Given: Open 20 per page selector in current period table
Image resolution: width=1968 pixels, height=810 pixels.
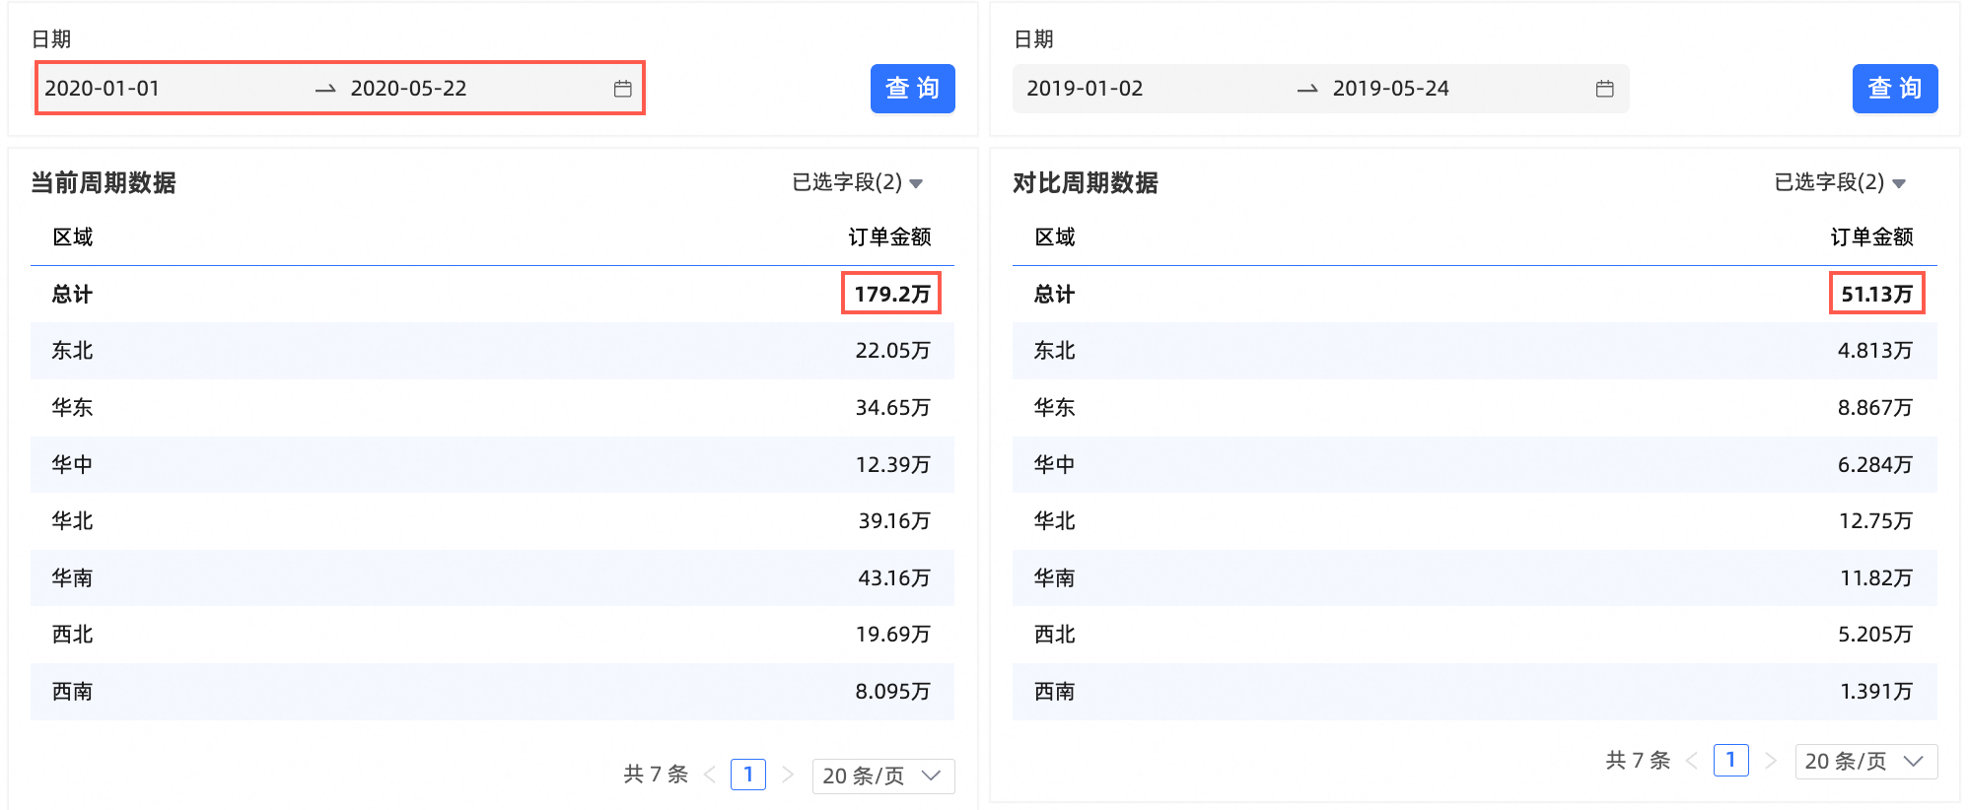Looking at the screenshot, I should (882, 776).
